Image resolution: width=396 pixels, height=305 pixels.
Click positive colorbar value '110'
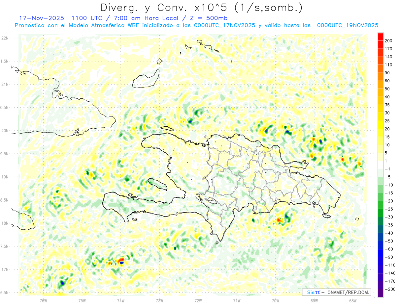pos(389,65)
